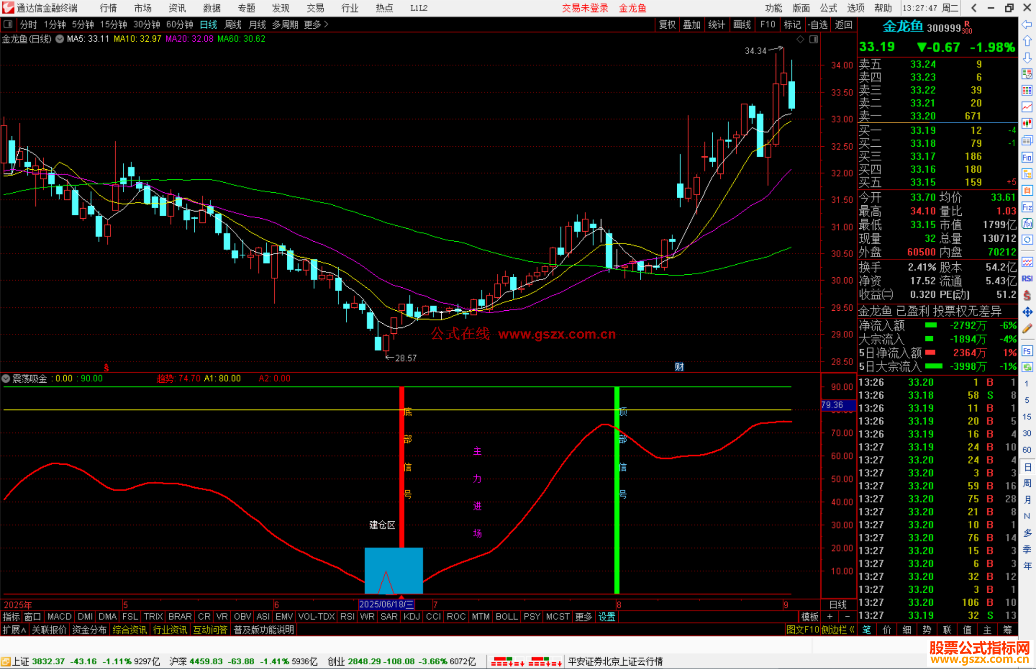This screenshot has width=1036, height=669.
Task: Click the diamond icon at chart top right
Action: [x=800, y=39]
